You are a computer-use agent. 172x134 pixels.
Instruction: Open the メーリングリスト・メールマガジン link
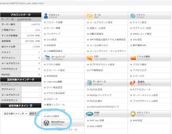point(108,51)
